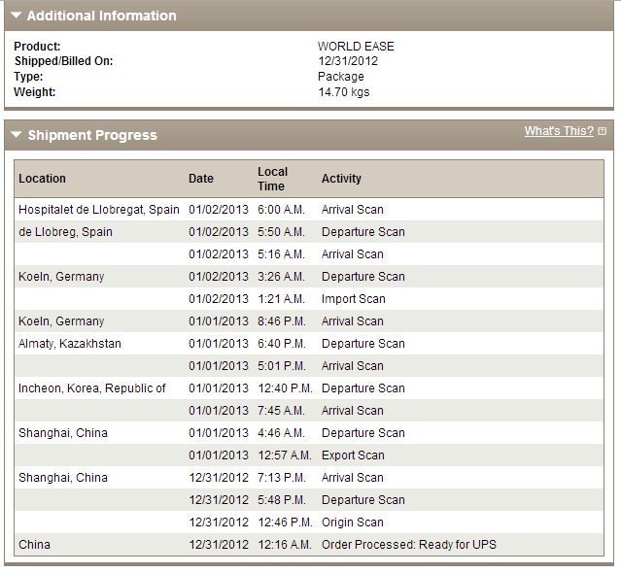Image resolution: width=621 pixels, height=573 pixels.
Task: Select the Local Time column header
Action: (x=272, y=179)
